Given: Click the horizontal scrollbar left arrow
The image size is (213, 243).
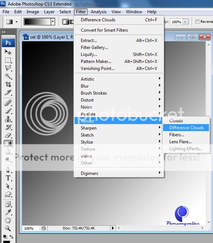Looking at the screenshot, I should click(119, 228).
